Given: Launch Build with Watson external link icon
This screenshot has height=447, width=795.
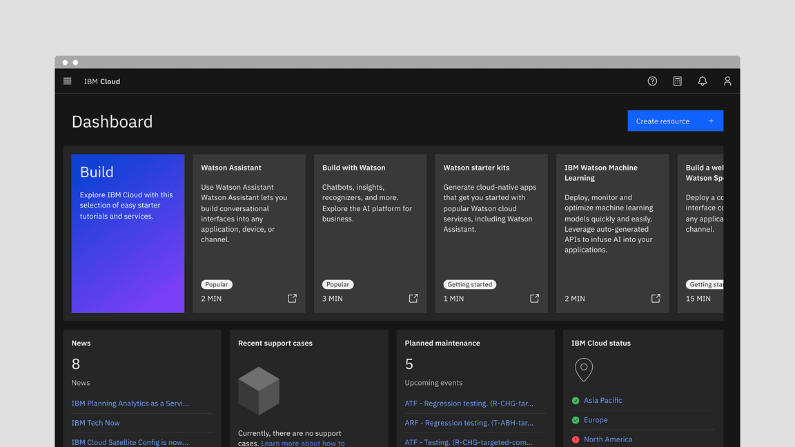Looking at the screenshot, I should tap(413, 299).
